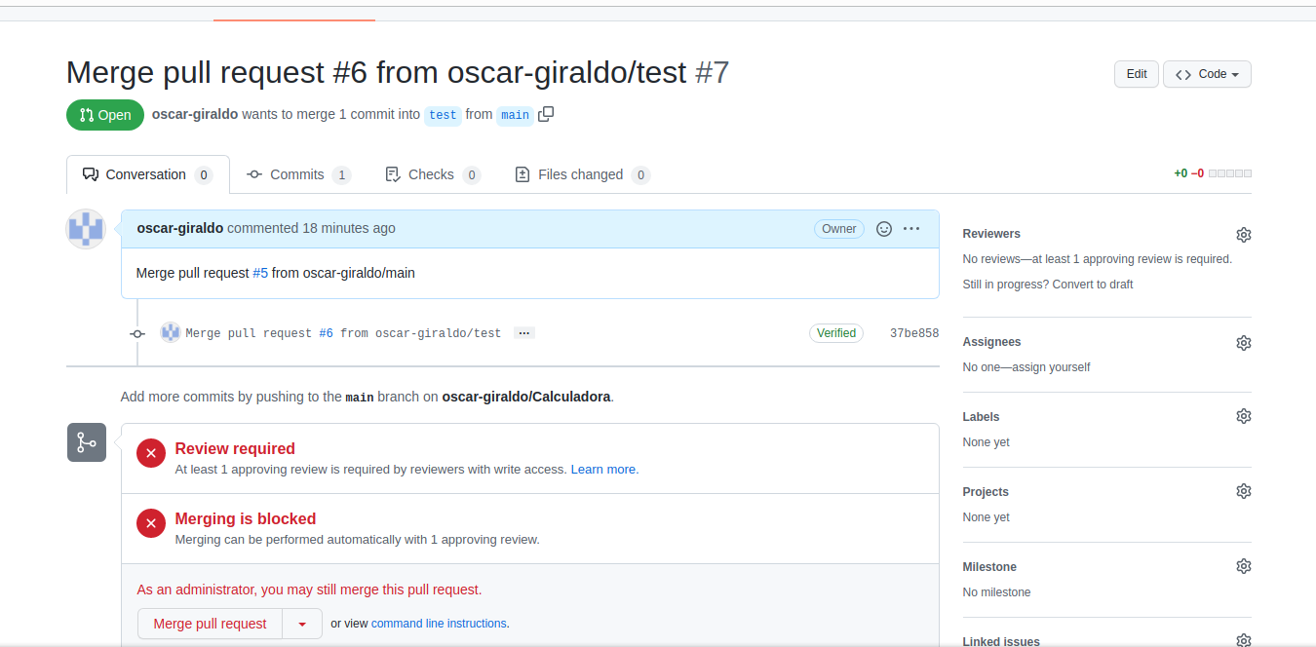The height and width of the screenshot is (647, 1316).
Task: Click the Learn more link
Action: 604,469
